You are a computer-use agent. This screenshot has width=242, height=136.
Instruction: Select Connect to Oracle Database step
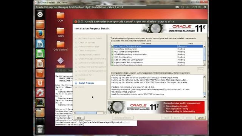pyautogui.click(x=91, y=63)
